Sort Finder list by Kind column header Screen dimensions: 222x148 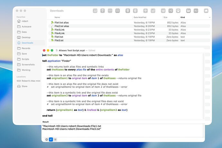pyautogui.click(x=183, y=17)
